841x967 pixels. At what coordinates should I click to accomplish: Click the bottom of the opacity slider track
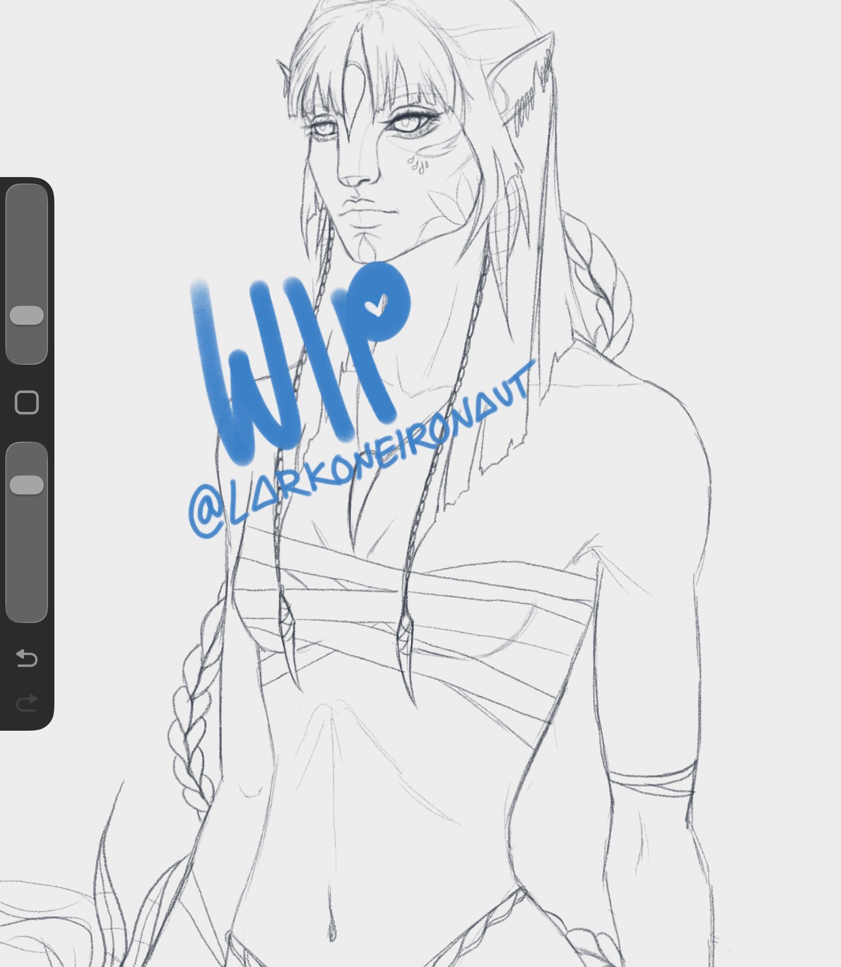(x=27, y=608)
